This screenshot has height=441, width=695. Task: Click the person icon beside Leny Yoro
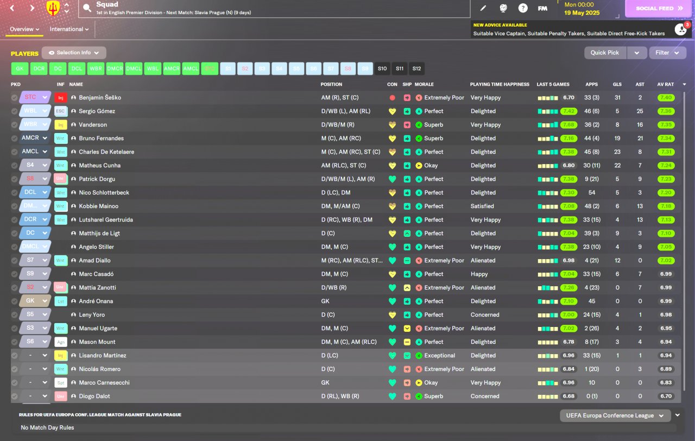73,315
